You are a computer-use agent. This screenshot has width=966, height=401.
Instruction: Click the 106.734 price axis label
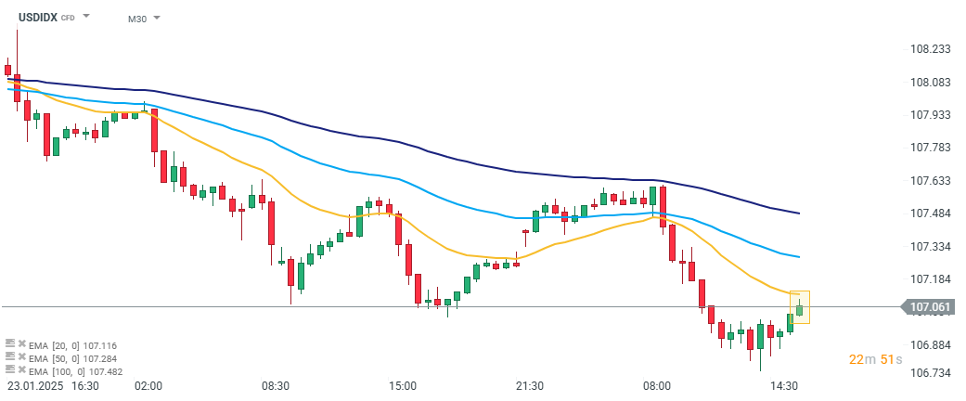click(x=931, y=372)
